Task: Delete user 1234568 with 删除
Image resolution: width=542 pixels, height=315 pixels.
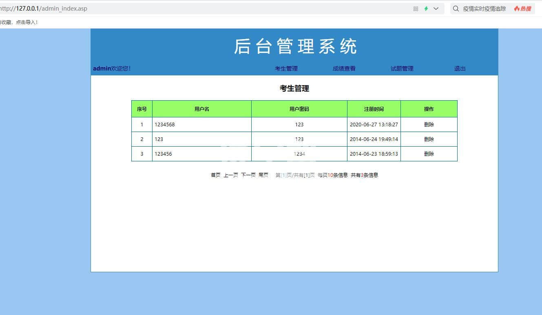Action: [x=429, y=125]
